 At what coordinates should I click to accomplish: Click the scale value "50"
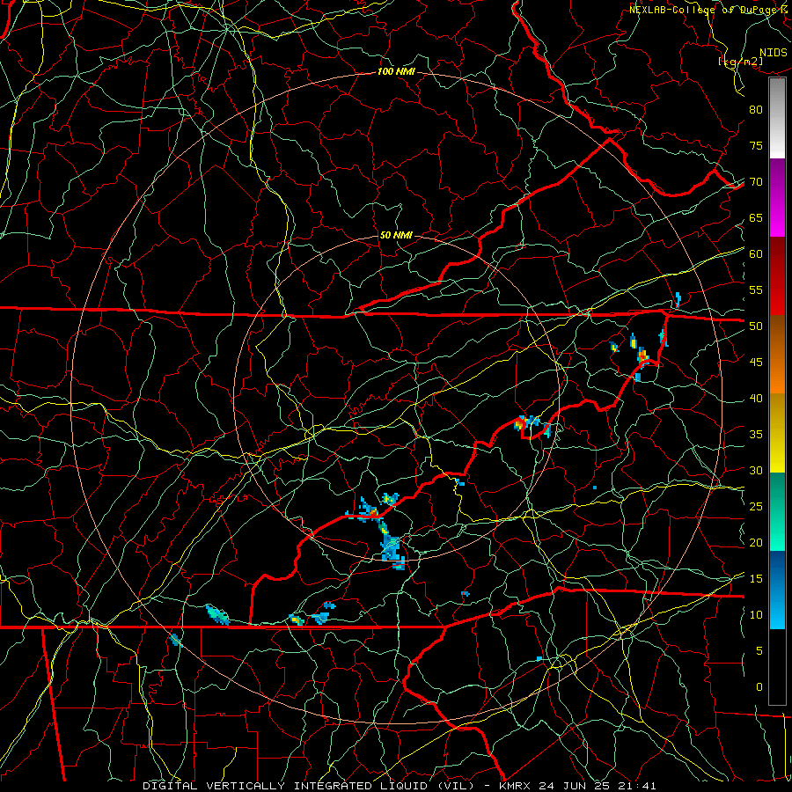(756, 326)
